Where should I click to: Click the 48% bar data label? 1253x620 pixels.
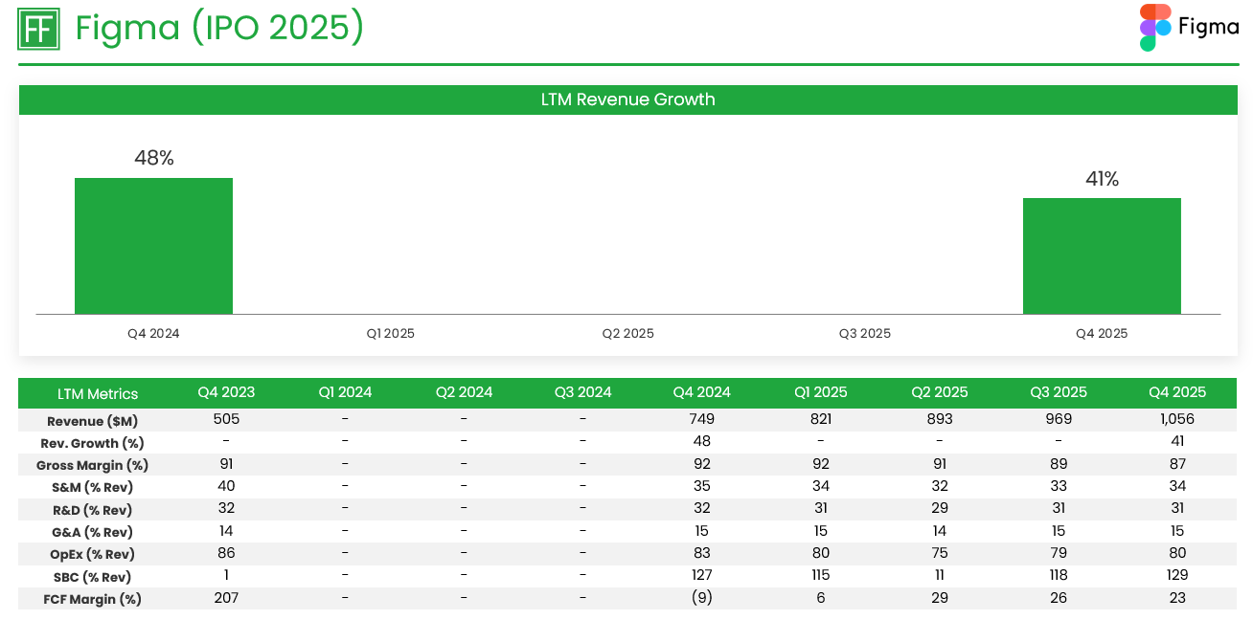tap(154, 159)
